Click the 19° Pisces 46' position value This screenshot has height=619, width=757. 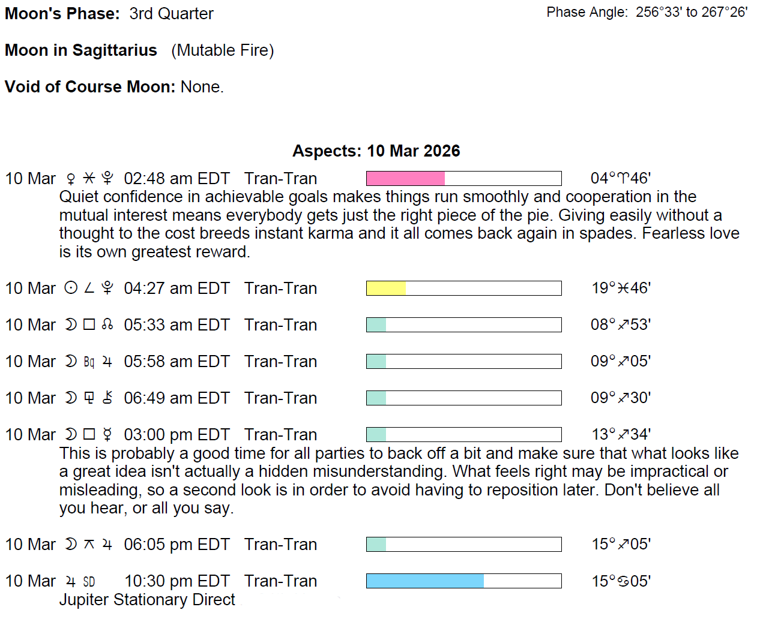tap(621, 289)
